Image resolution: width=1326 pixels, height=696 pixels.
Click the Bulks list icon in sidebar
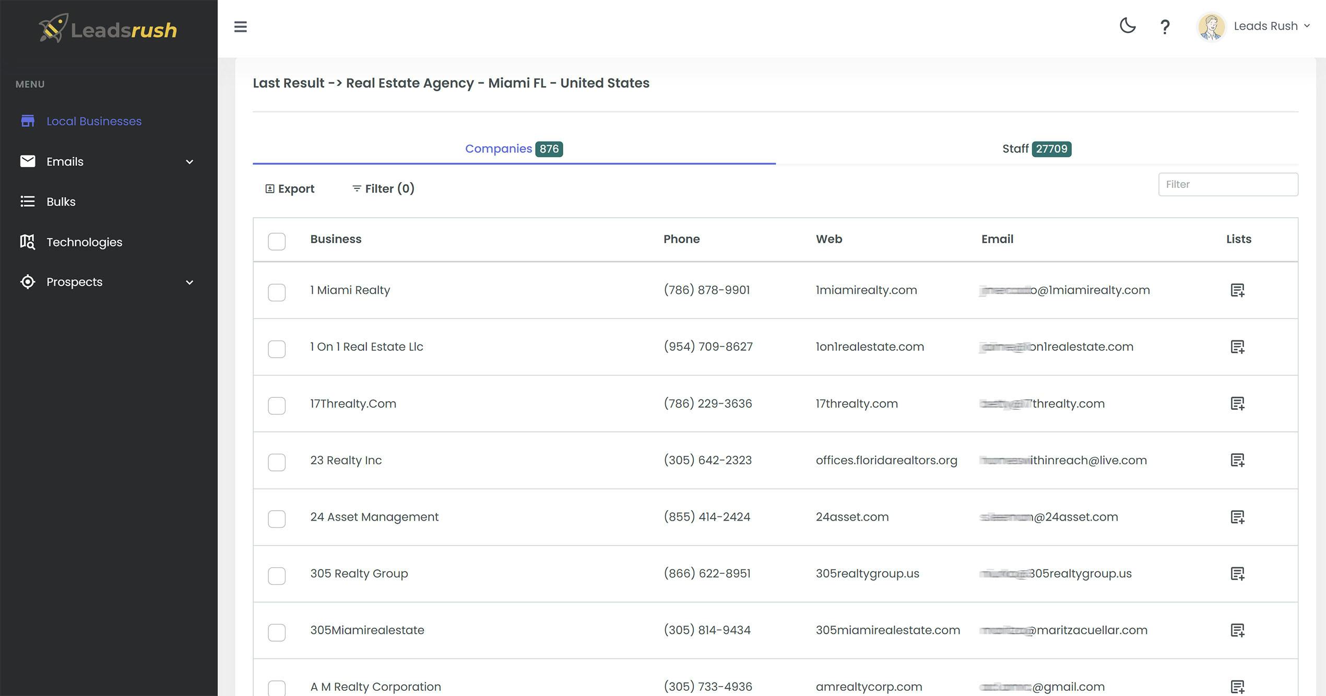(27, 202)
